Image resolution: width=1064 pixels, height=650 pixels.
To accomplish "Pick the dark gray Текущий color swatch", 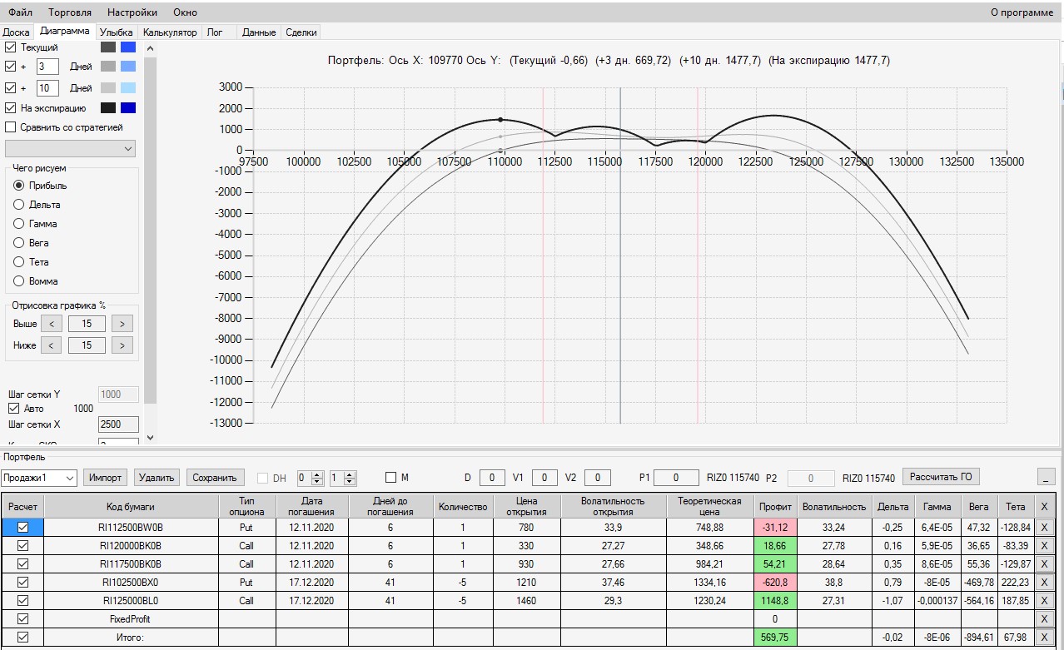I will click(108, 47).
